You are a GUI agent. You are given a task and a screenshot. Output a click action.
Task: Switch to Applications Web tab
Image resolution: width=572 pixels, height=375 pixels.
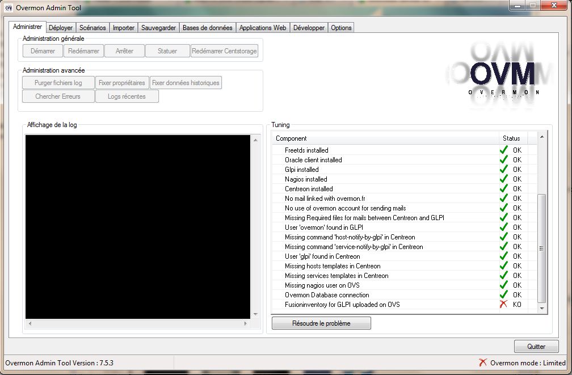(x=263, y=28)
